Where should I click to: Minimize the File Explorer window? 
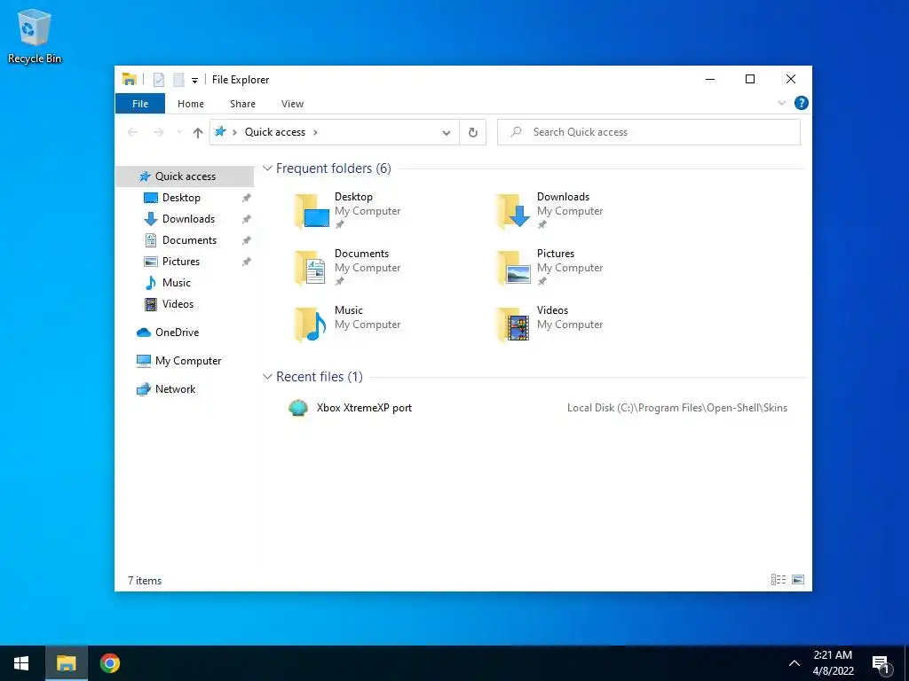(709, 79)
